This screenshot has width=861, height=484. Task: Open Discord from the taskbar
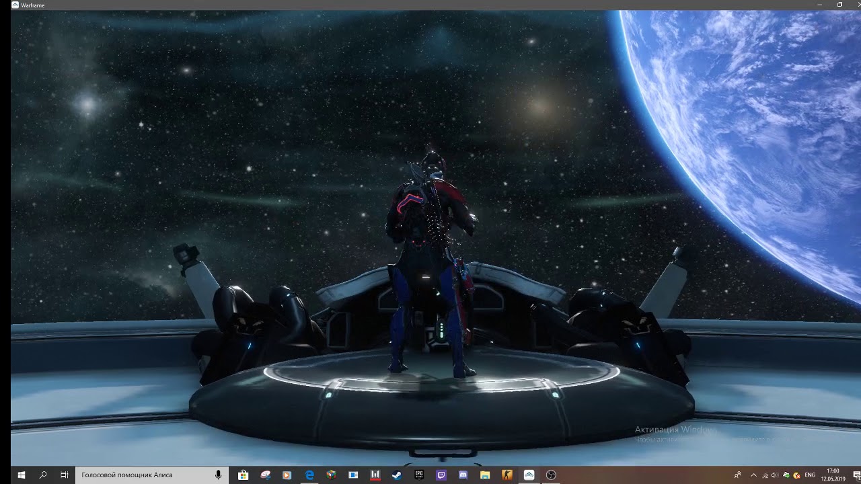pyautogui.click(x=463, y=475)
